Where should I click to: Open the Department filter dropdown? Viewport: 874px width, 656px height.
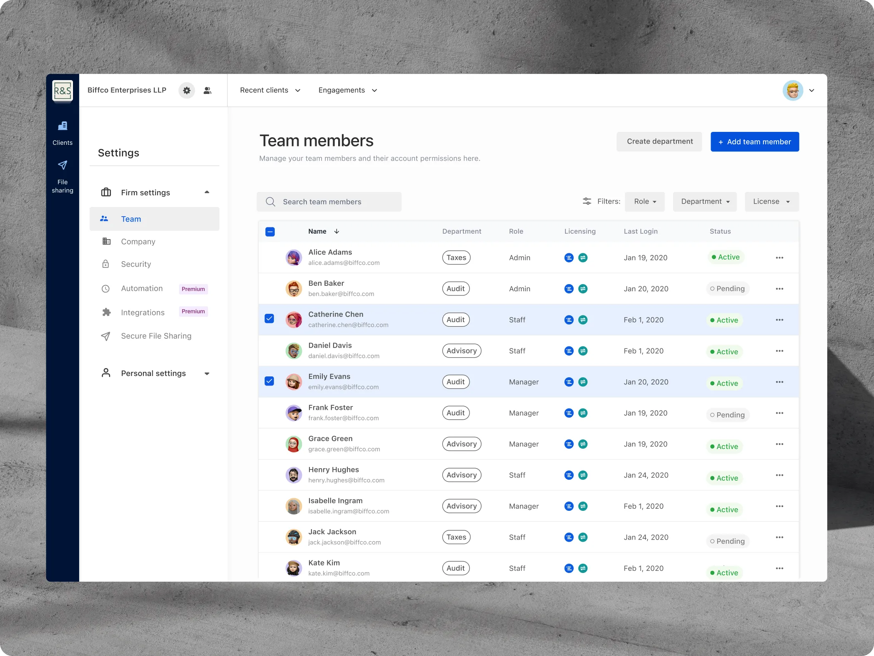tap(705, 202)
